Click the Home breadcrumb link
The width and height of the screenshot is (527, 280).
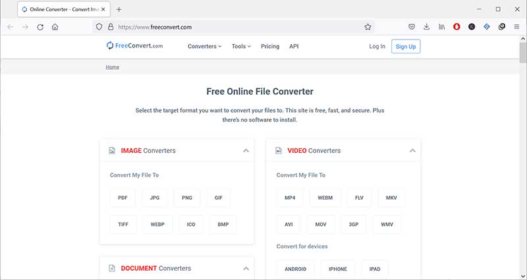click(x=112, y=67)
